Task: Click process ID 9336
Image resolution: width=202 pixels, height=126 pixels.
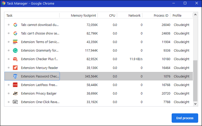Action: tap(167, 50)
